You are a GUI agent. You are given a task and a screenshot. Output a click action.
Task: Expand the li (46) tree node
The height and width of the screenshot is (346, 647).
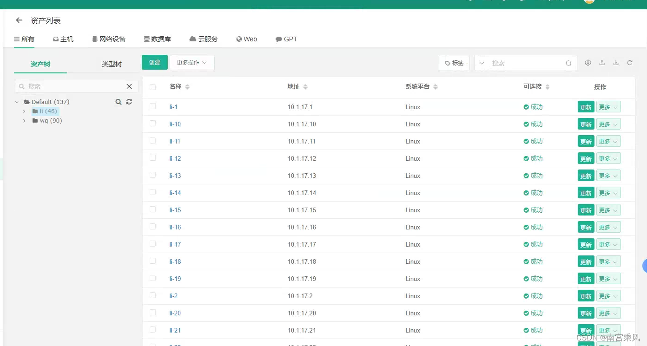[x=24, y=111]
